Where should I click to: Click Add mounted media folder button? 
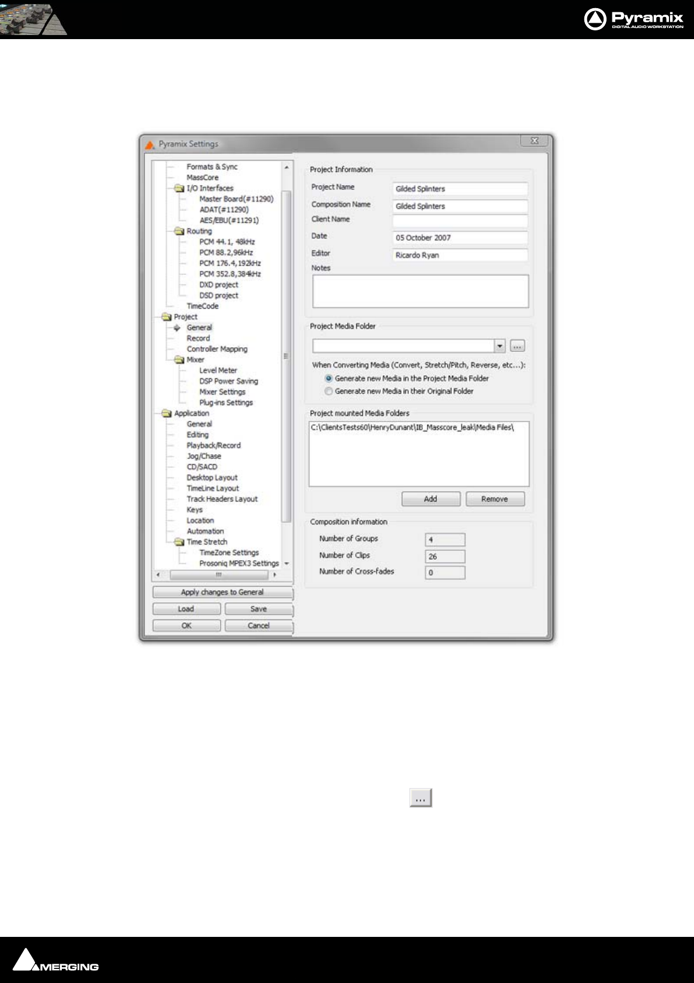tap(430, 499)
